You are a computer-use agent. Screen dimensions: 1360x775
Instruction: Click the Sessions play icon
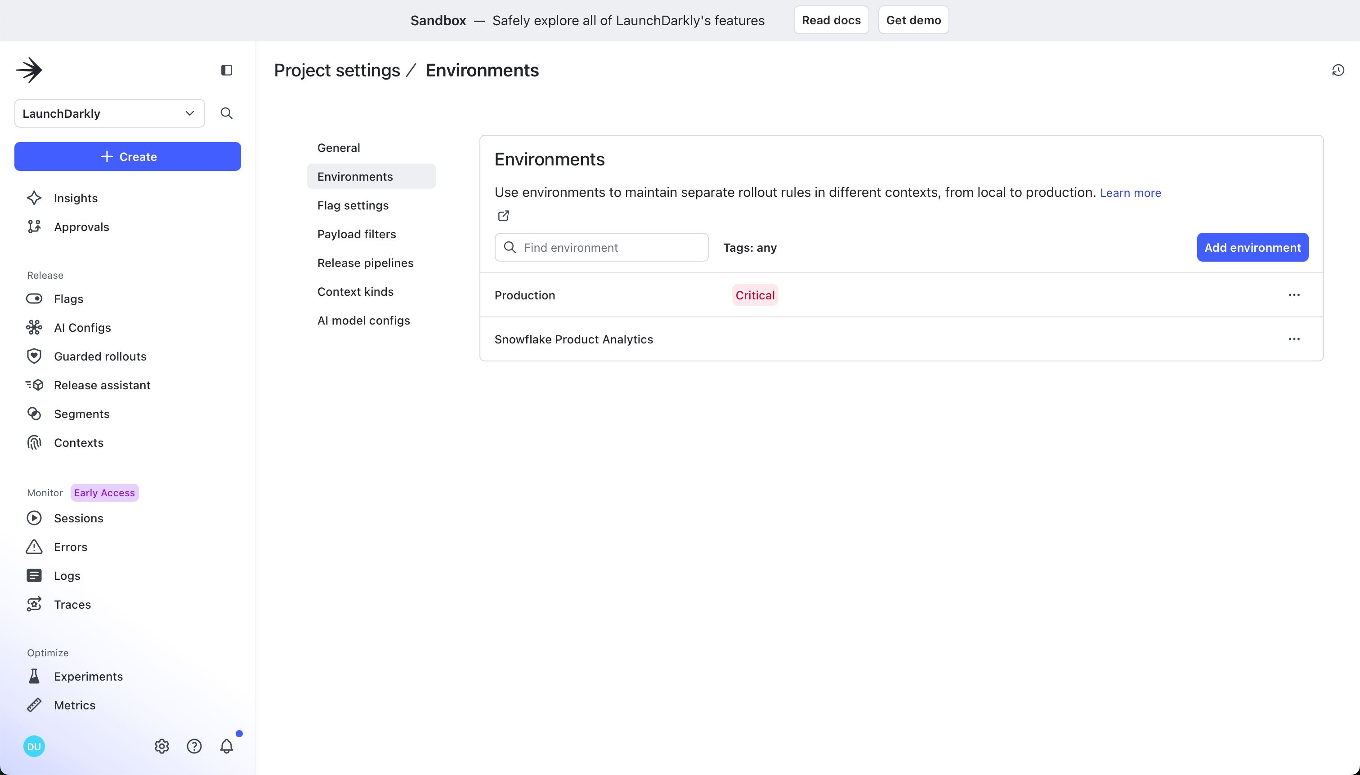34,518
